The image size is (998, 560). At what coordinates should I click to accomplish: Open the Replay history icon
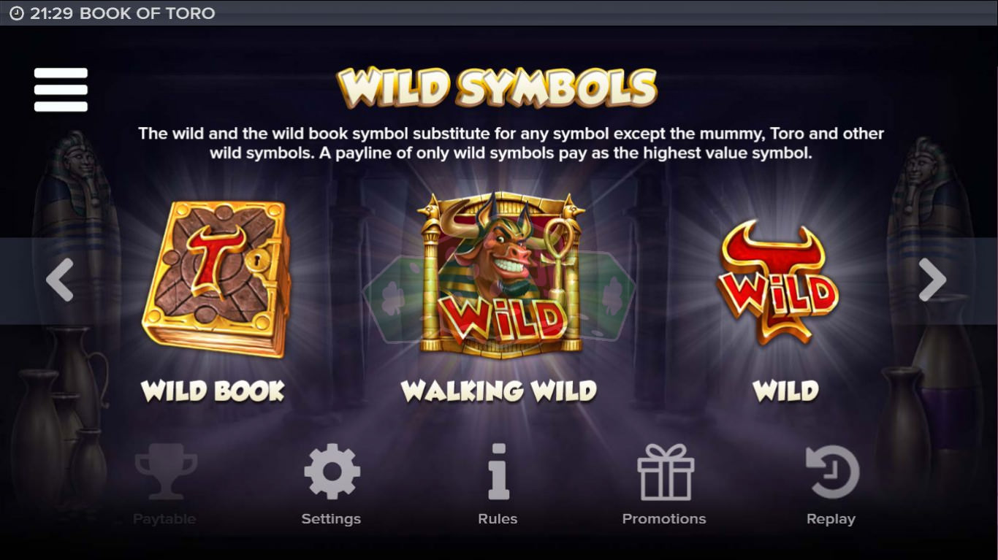click(831, 472)
